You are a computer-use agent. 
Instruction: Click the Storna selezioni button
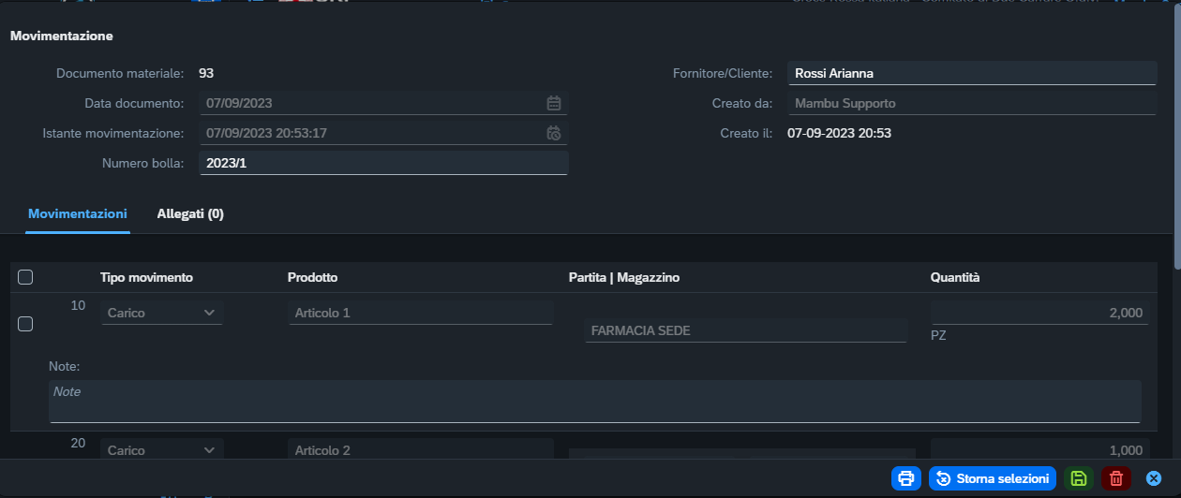point(993,478)
